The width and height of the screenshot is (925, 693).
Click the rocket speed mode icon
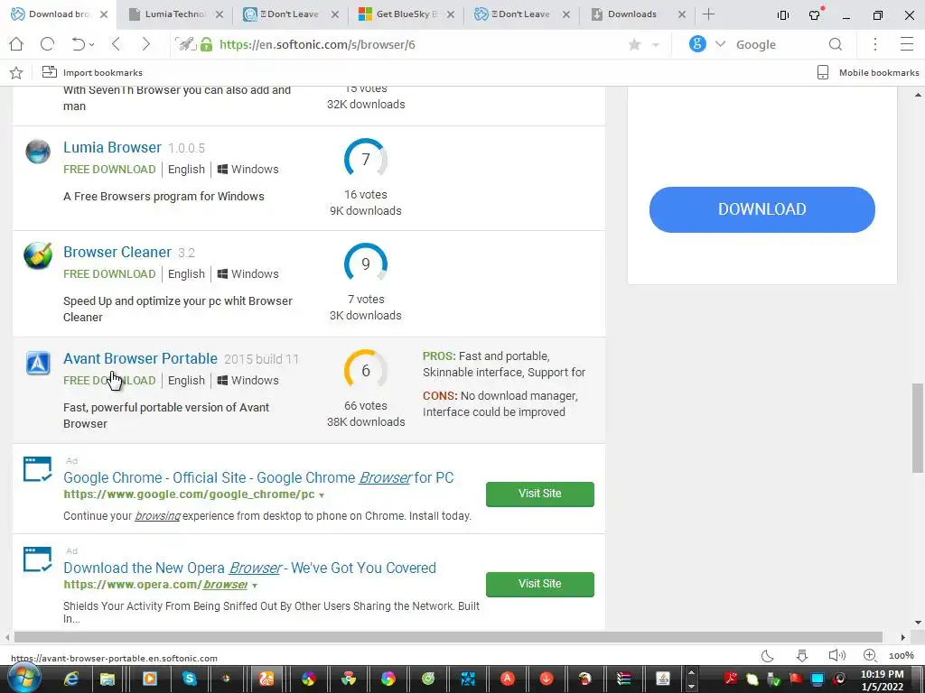(x=185, y=44)
